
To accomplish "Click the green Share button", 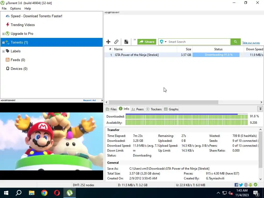I will click(147, 42).
